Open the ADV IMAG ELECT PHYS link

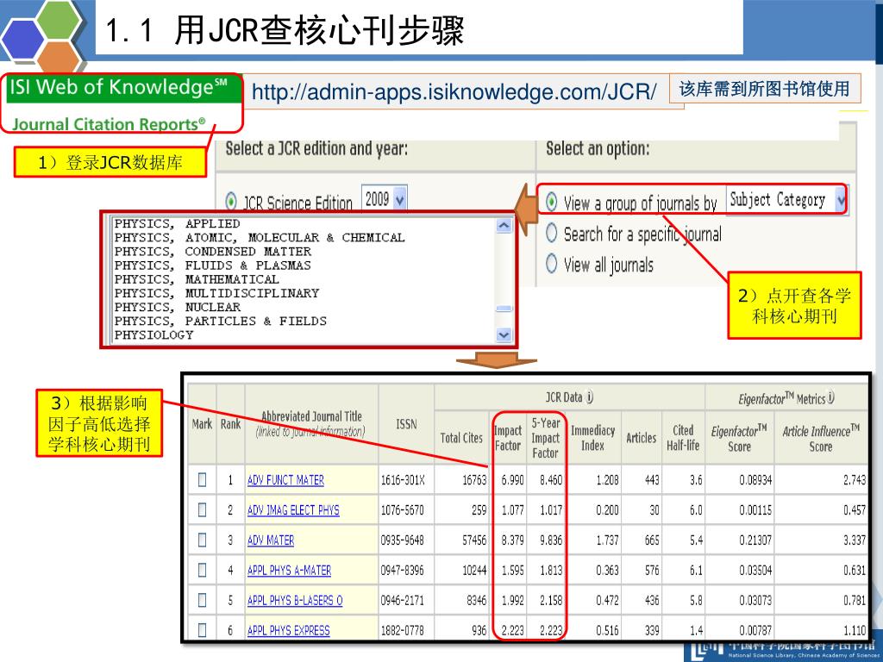pyautogui.click(x=293, y=510)
